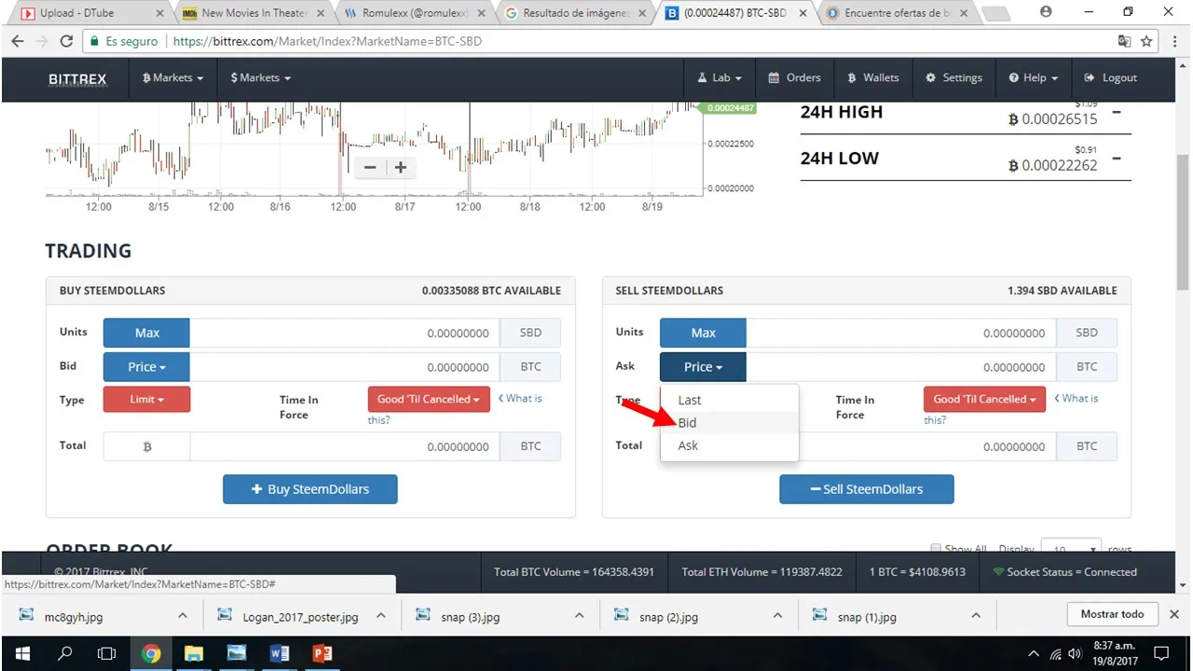
Task: Click the Buy SteemDollars button
Action: coord(310,489)
